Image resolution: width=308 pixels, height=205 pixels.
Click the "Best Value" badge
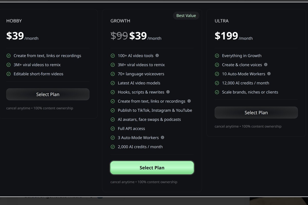click(186, 15)
